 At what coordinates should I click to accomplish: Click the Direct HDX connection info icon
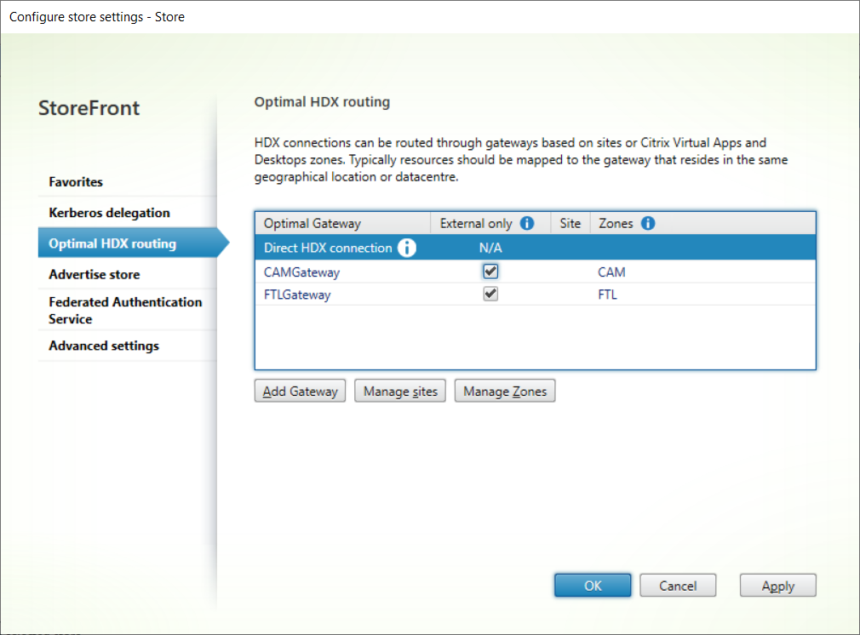tap(408, 249)
